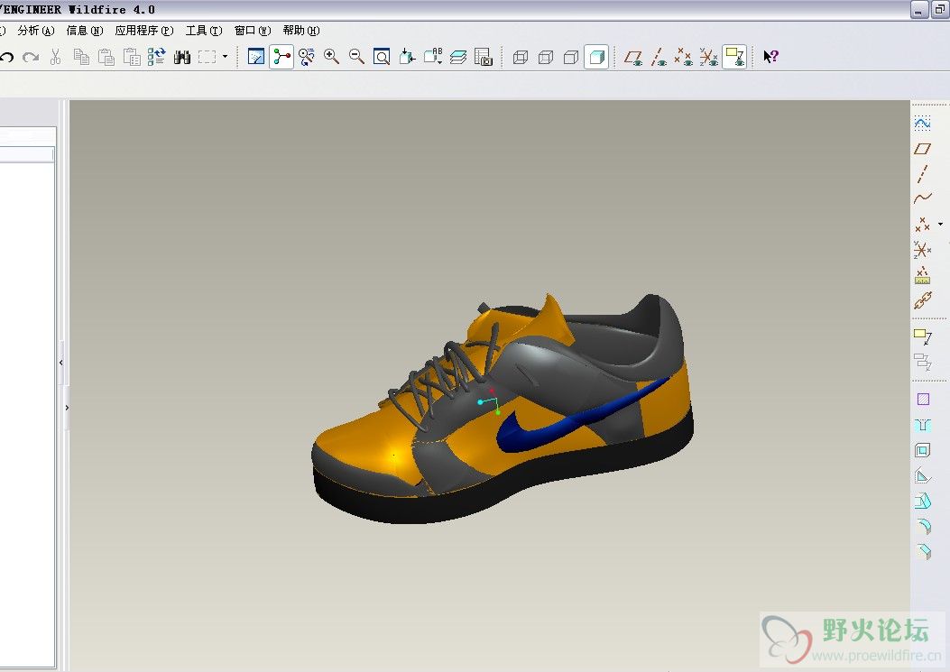
Task: Select the chain-link Reference feature tool
Action: click(x=922, y=300)
